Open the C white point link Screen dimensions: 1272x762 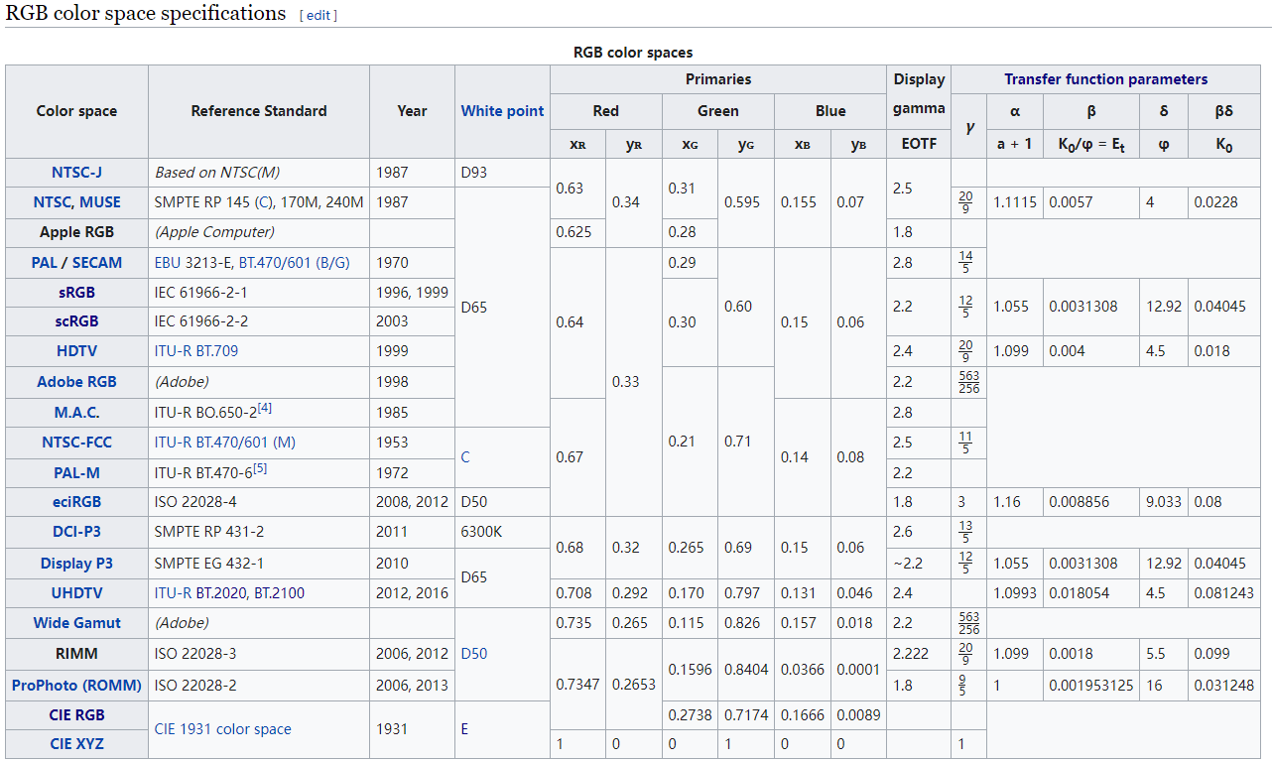coord(465,457)
